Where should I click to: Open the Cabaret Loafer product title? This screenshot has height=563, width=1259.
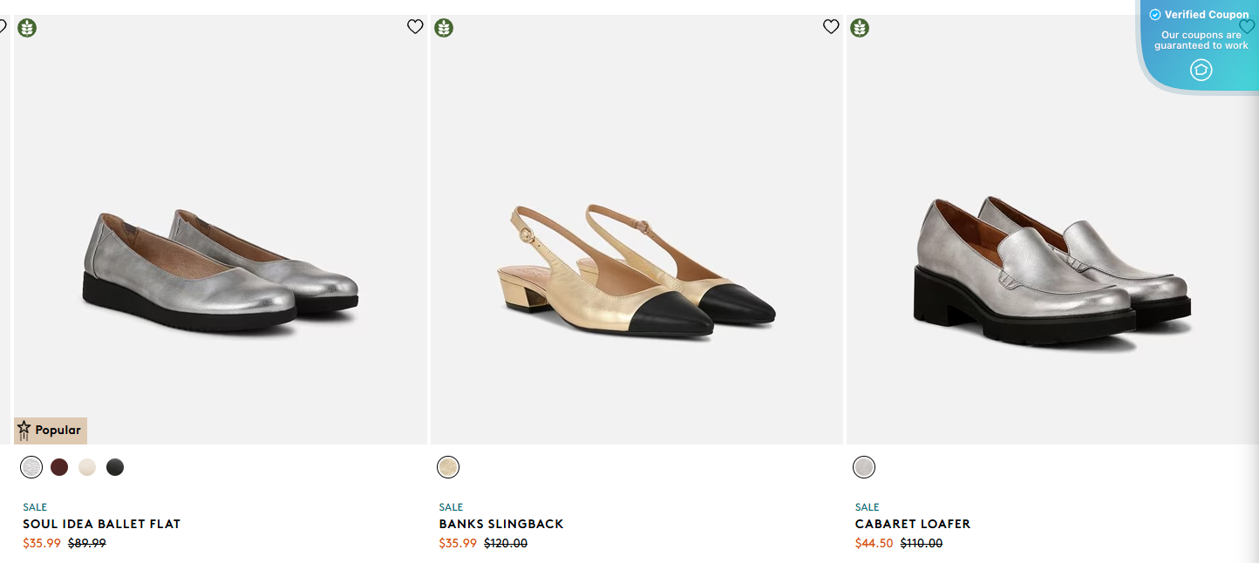tap(913, 524)
